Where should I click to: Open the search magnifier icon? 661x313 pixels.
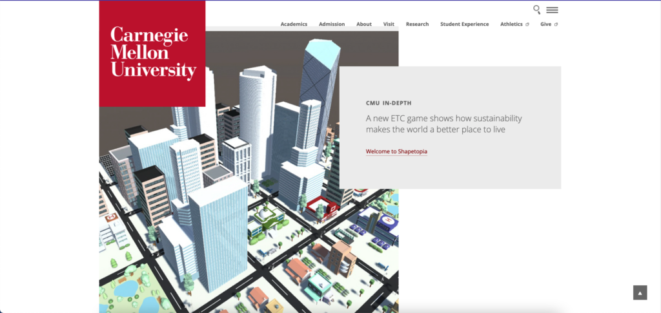pyautogui.click(x=536, y=10)
